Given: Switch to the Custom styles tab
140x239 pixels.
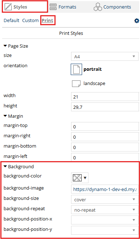Looking at the screenshot, I should [x=31, y=20].
